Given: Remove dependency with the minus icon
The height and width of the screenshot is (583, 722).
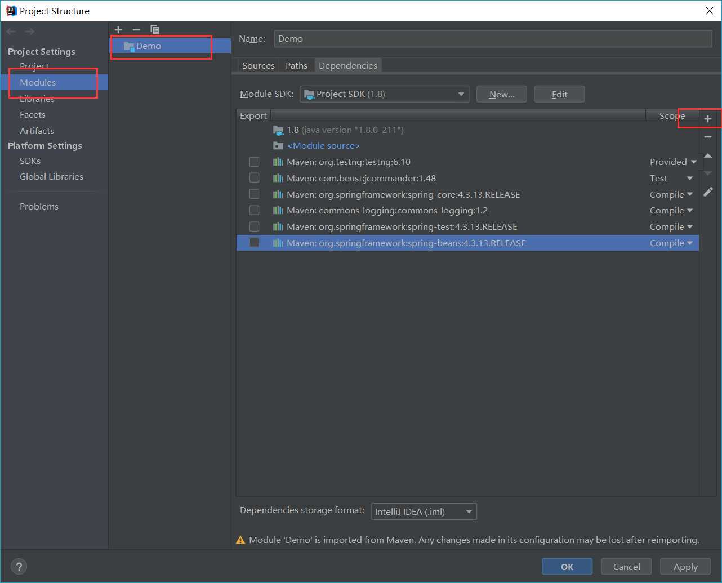Looking at the screenshot, I should [x=708, y=137].
